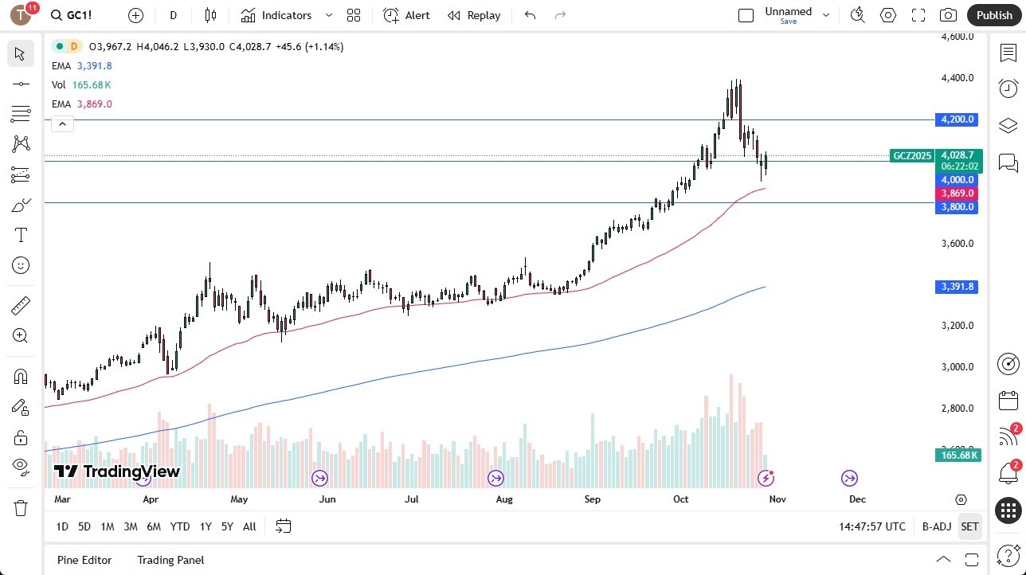The width and height of the screenshot is (1026, 575).
Task: Select the text annotation tool
Action: click(x=20, y=234)
